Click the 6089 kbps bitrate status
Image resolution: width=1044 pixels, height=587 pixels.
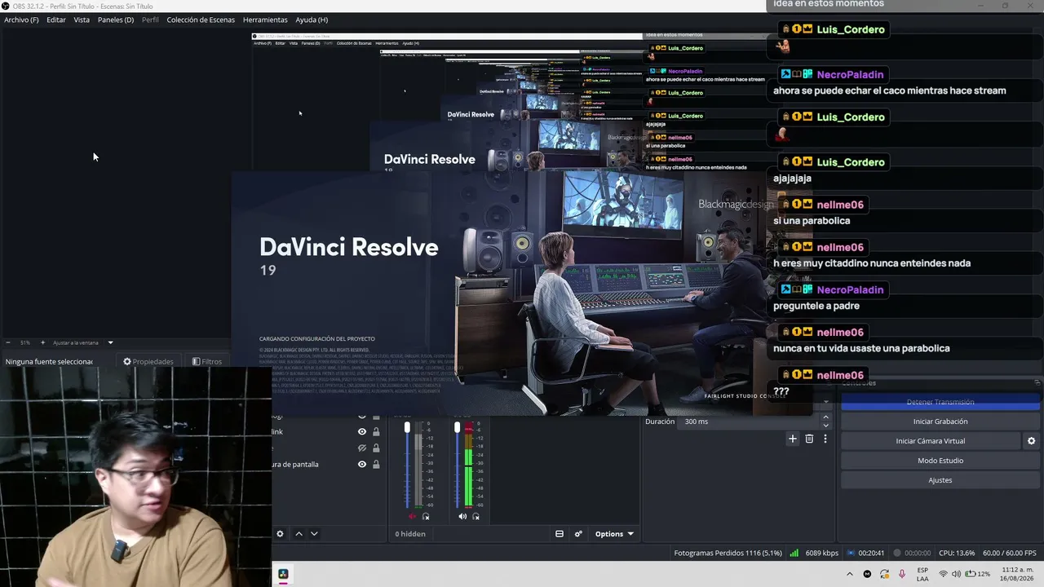(x=821, y=553)
